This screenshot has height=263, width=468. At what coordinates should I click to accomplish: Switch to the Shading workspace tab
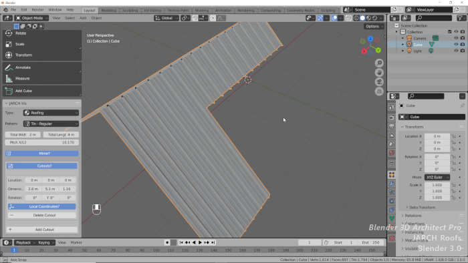(202, 11)
